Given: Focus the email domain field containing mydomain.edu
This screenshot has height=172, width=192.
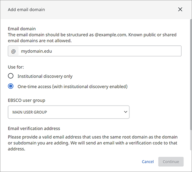Looking at the screenshot, I should pos(94,51).
